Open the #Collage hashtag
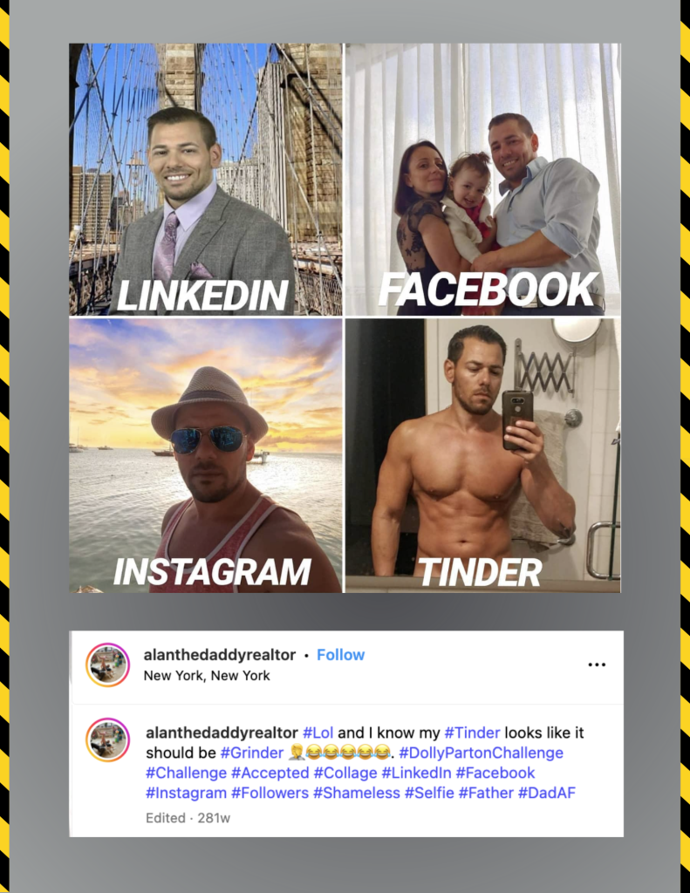 pyautogui.click(x=345, y=773)
